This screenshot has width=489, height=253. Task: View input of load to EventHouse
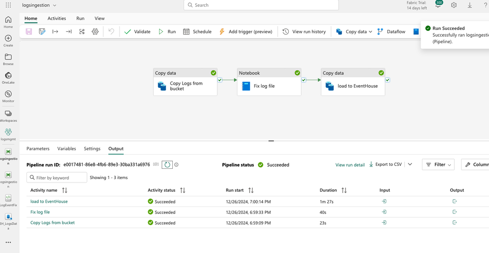[x=384, y=202]
